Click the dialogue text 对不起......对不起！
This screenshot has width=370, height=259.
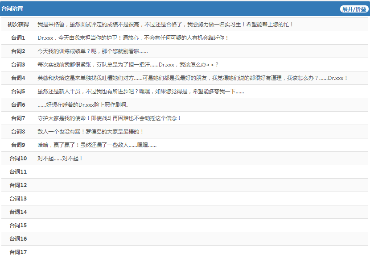(60, 159)
